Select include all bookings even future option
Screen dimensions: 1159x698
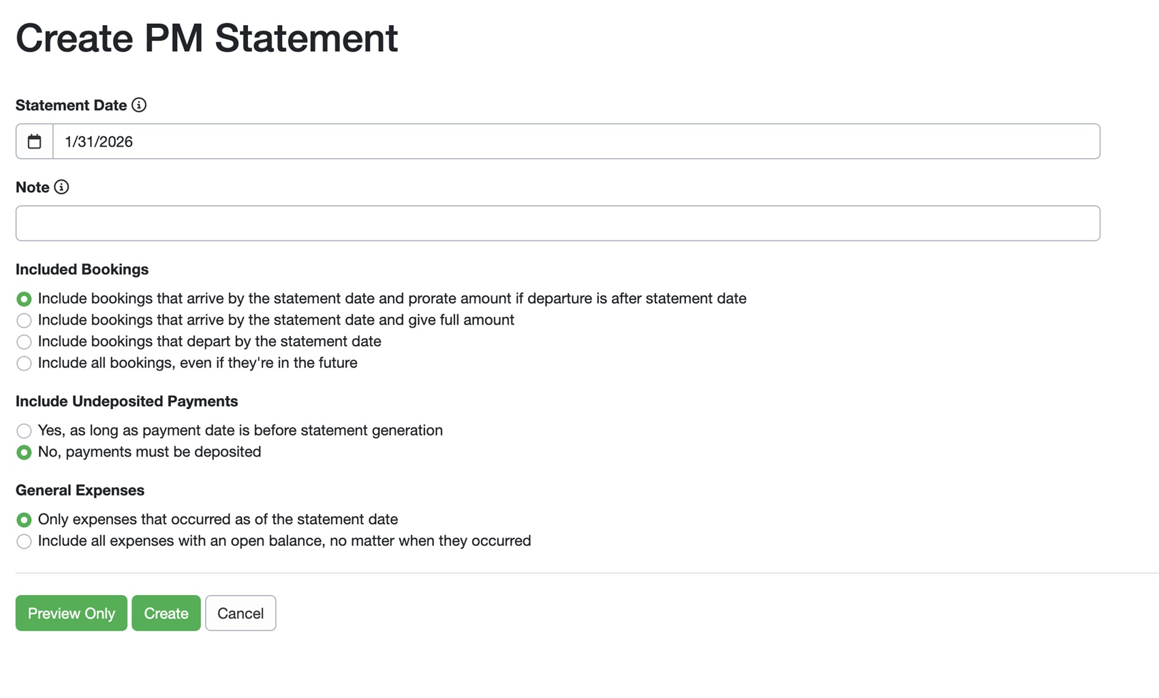24,363
